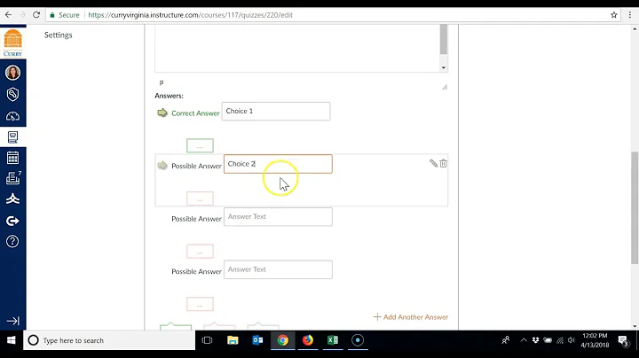Screen dimensions: 639x358
Task: Open the screen recorder taskbar icon
Action: tap(358, 340)
